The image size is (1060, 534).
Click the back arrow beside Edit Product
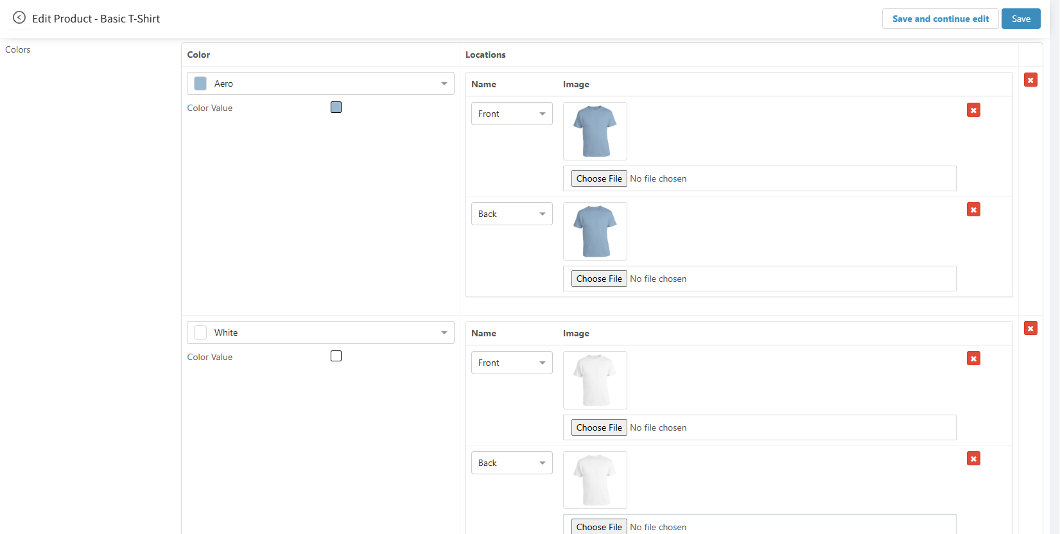(19, 18)
